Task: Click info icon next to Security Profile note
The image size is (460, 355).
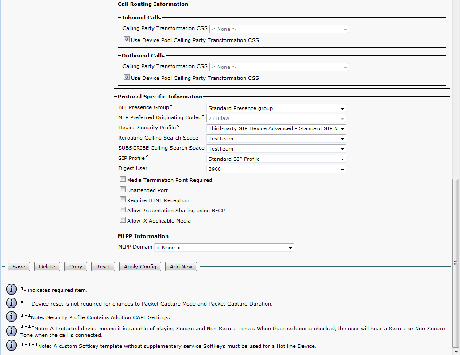Action: point(12,317)
